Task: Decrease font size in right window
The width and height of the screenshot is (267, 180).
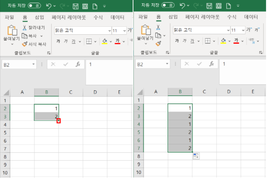Action: (x=257, y=30)
